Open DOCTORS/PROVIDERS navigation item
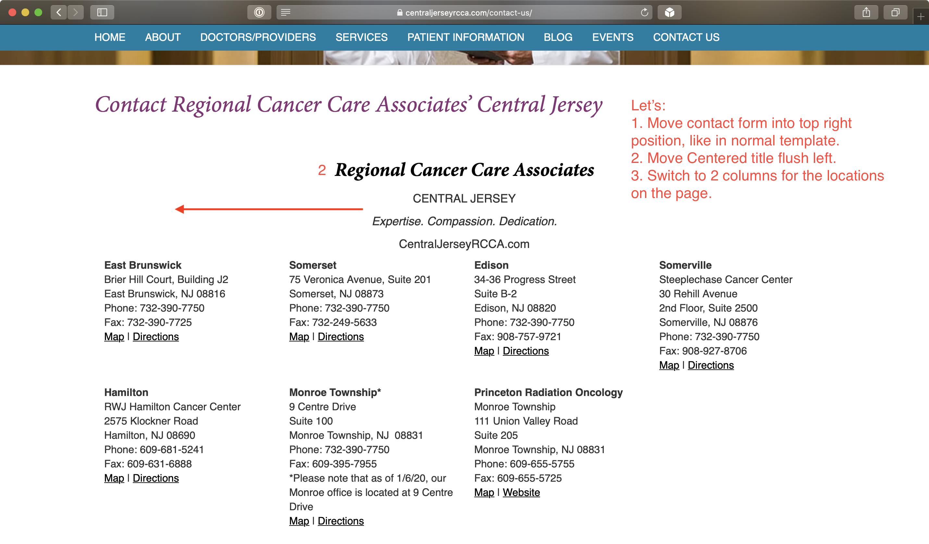This screenshot has width=929, height=544. coord(258,37)
